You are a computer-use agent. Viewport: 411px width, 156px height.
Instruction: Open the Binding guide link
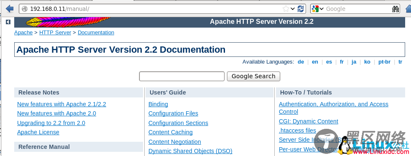(158, 105)
